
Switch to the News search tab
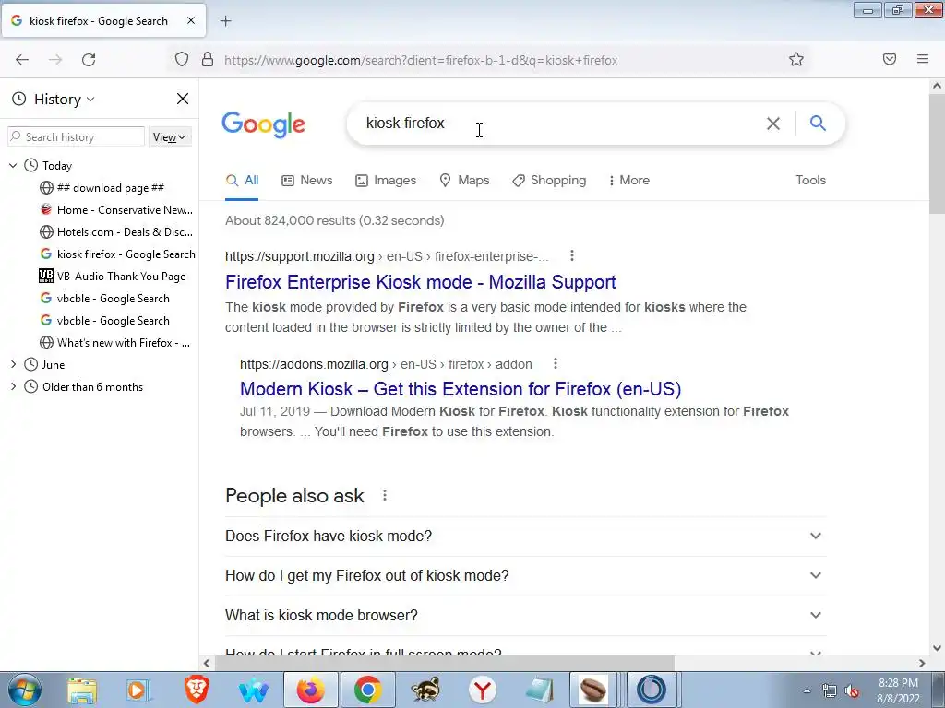coord(306,180)
